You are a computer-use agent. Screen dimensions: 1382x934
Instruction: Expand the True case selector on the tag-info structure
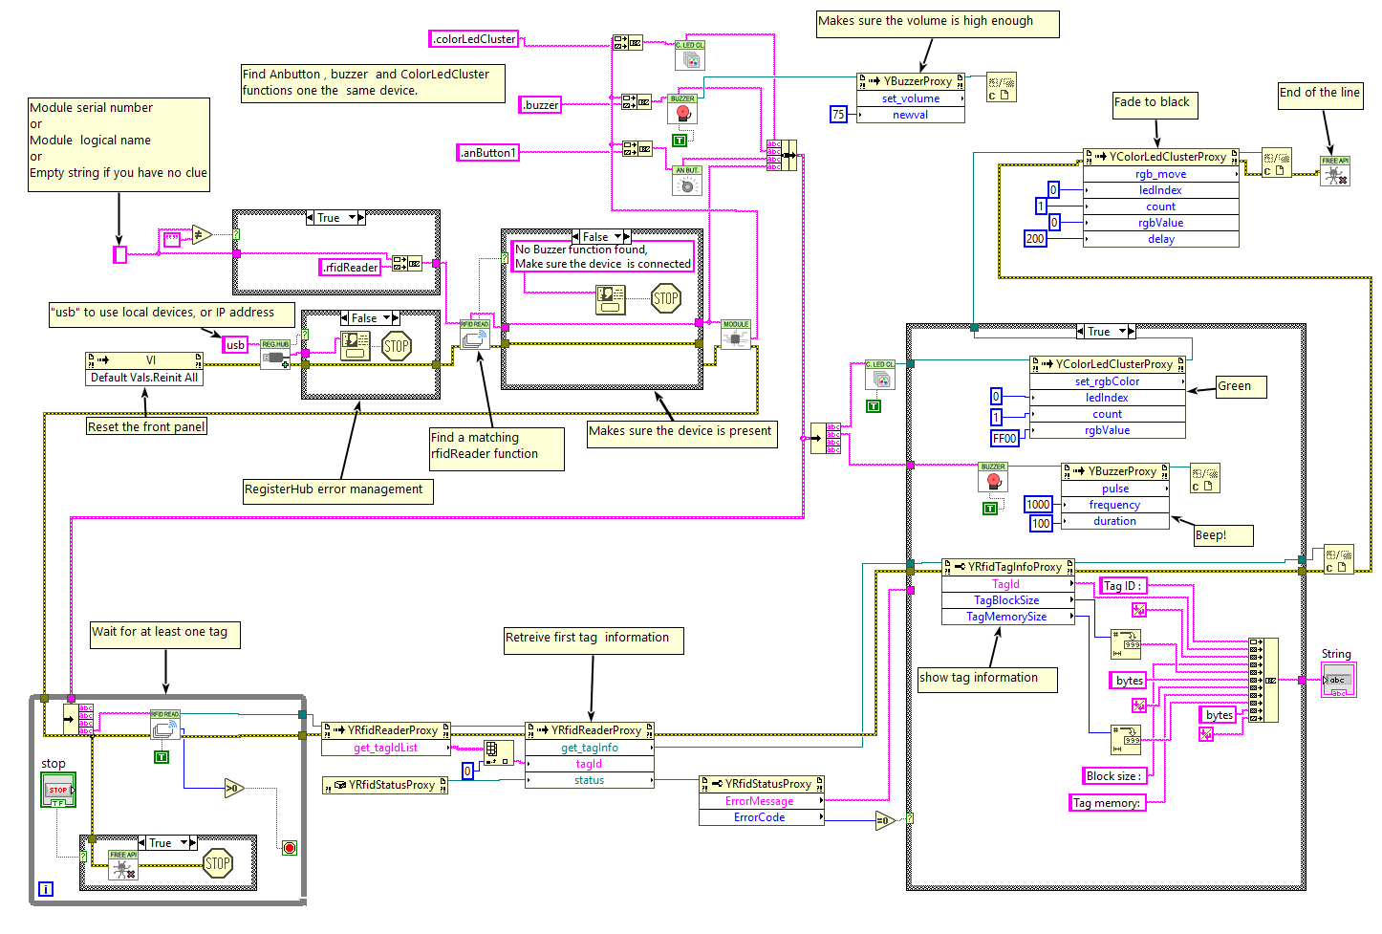(1106, 332)
